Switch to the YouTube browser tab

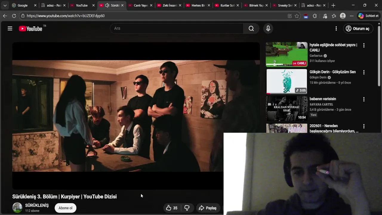tap(81, 5)
